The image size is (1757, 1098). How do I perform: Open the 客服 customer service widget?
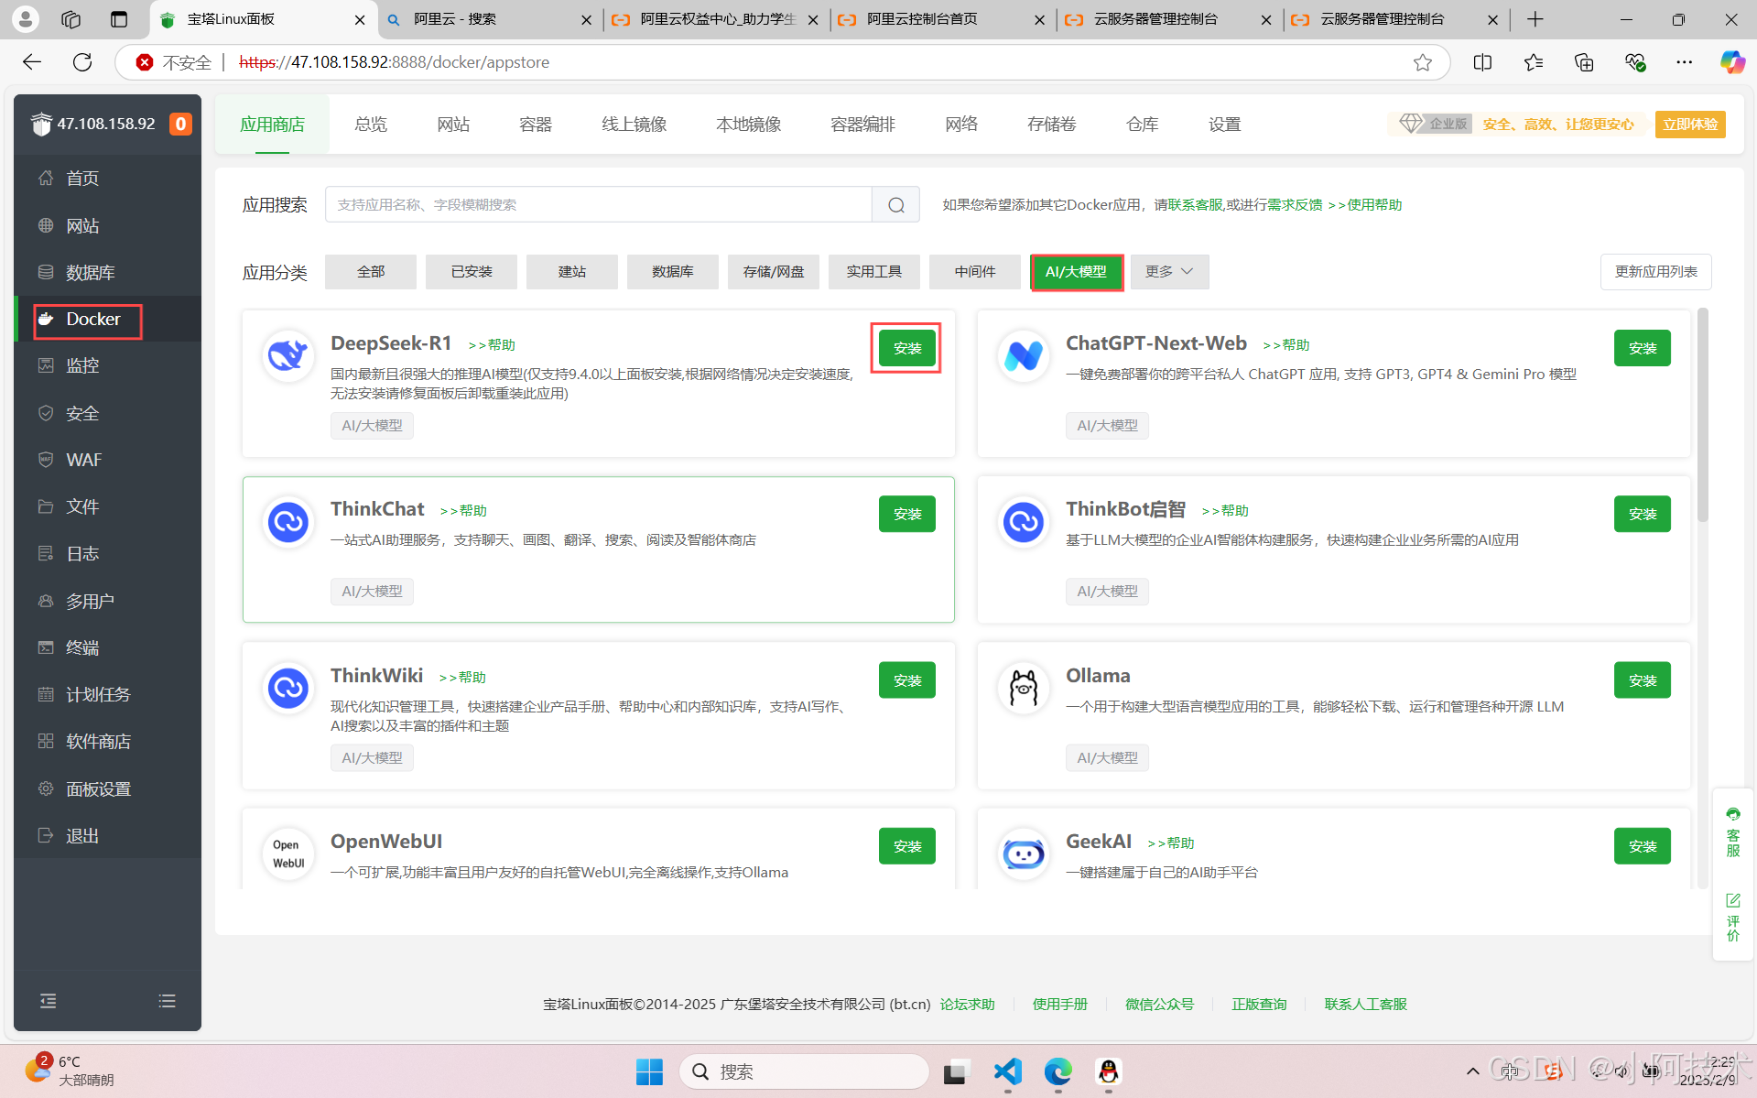1733,832
